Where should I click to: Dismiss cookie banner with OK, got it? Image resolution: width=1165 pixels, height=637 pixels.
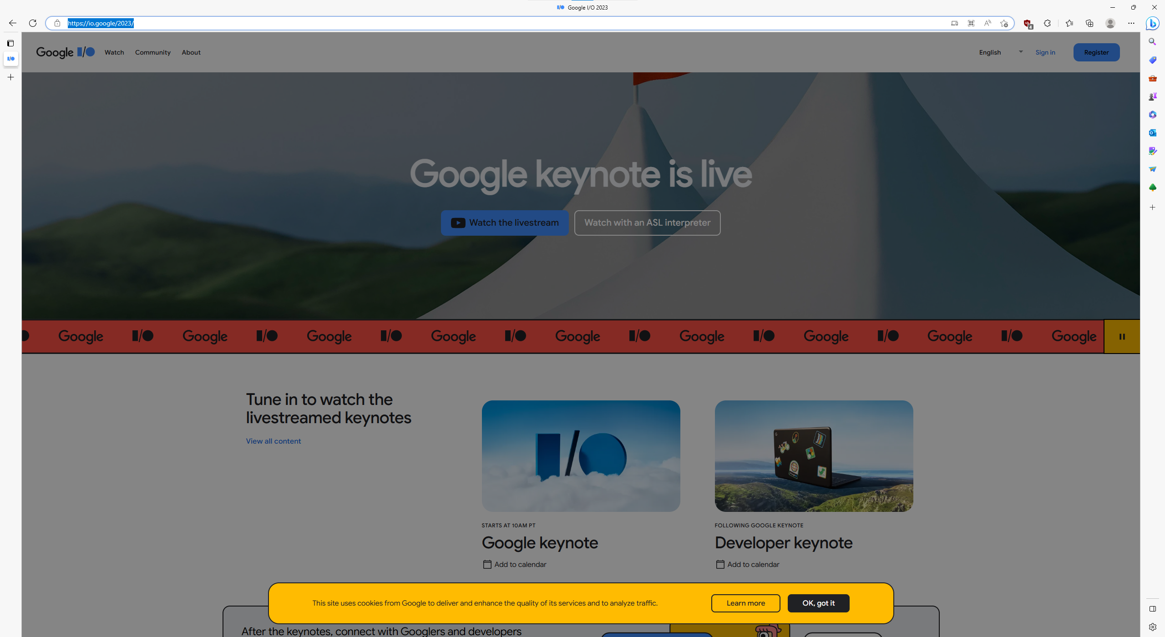pyautogui.click(x=819, y=603)
